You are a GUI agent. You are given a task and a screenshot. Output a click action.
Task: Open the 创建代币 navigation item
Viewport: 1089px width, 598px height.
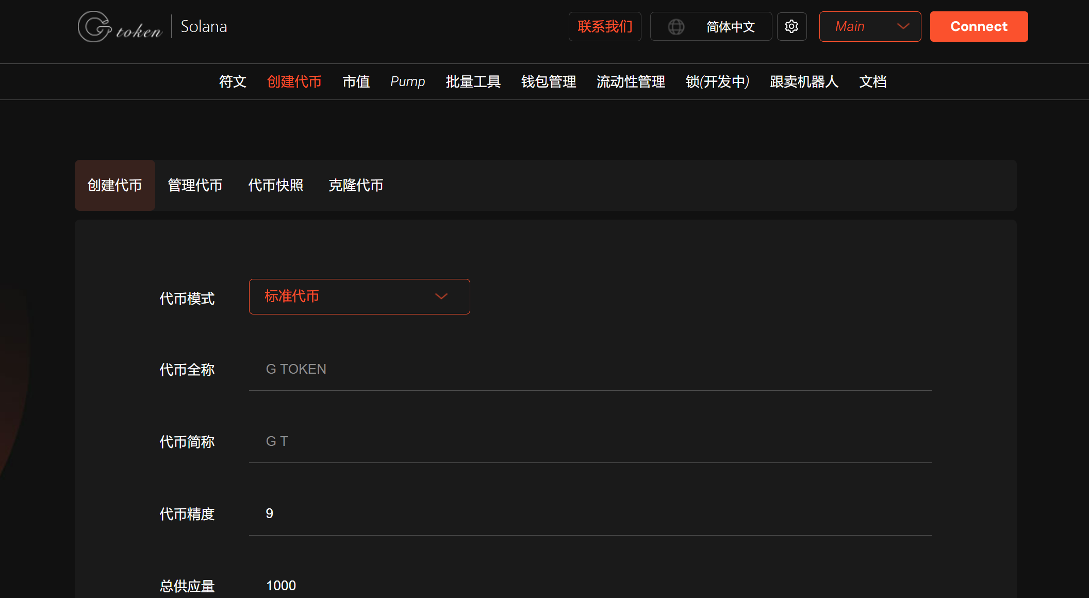[294, 81]
